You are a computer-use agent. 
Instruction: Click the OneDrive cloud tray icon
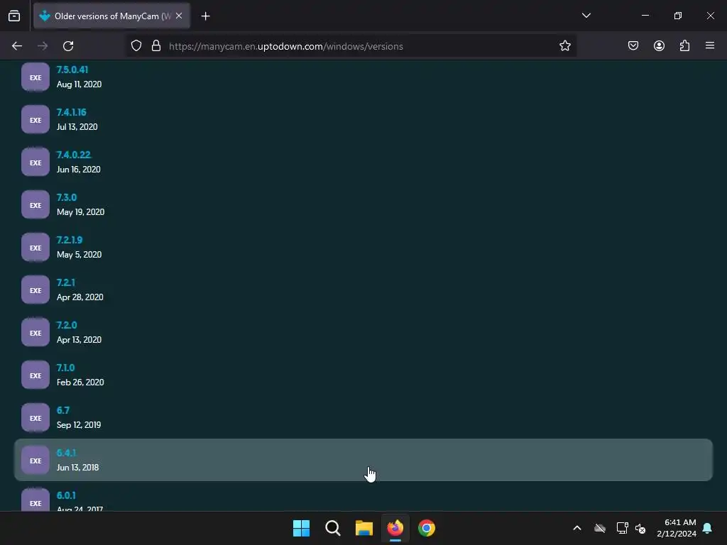pos(600,528)
